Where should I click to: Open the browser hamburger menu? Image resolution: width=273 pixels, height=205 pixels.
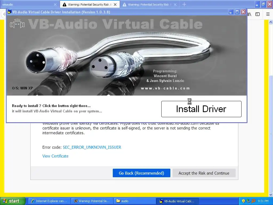(x=268, y=14)
